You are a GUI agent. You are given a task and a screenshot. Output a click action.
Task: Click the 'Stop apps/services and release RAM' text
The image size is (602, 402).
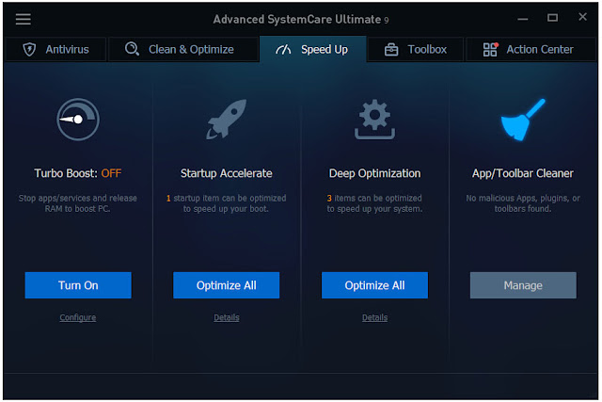click(x=78, y=203)
